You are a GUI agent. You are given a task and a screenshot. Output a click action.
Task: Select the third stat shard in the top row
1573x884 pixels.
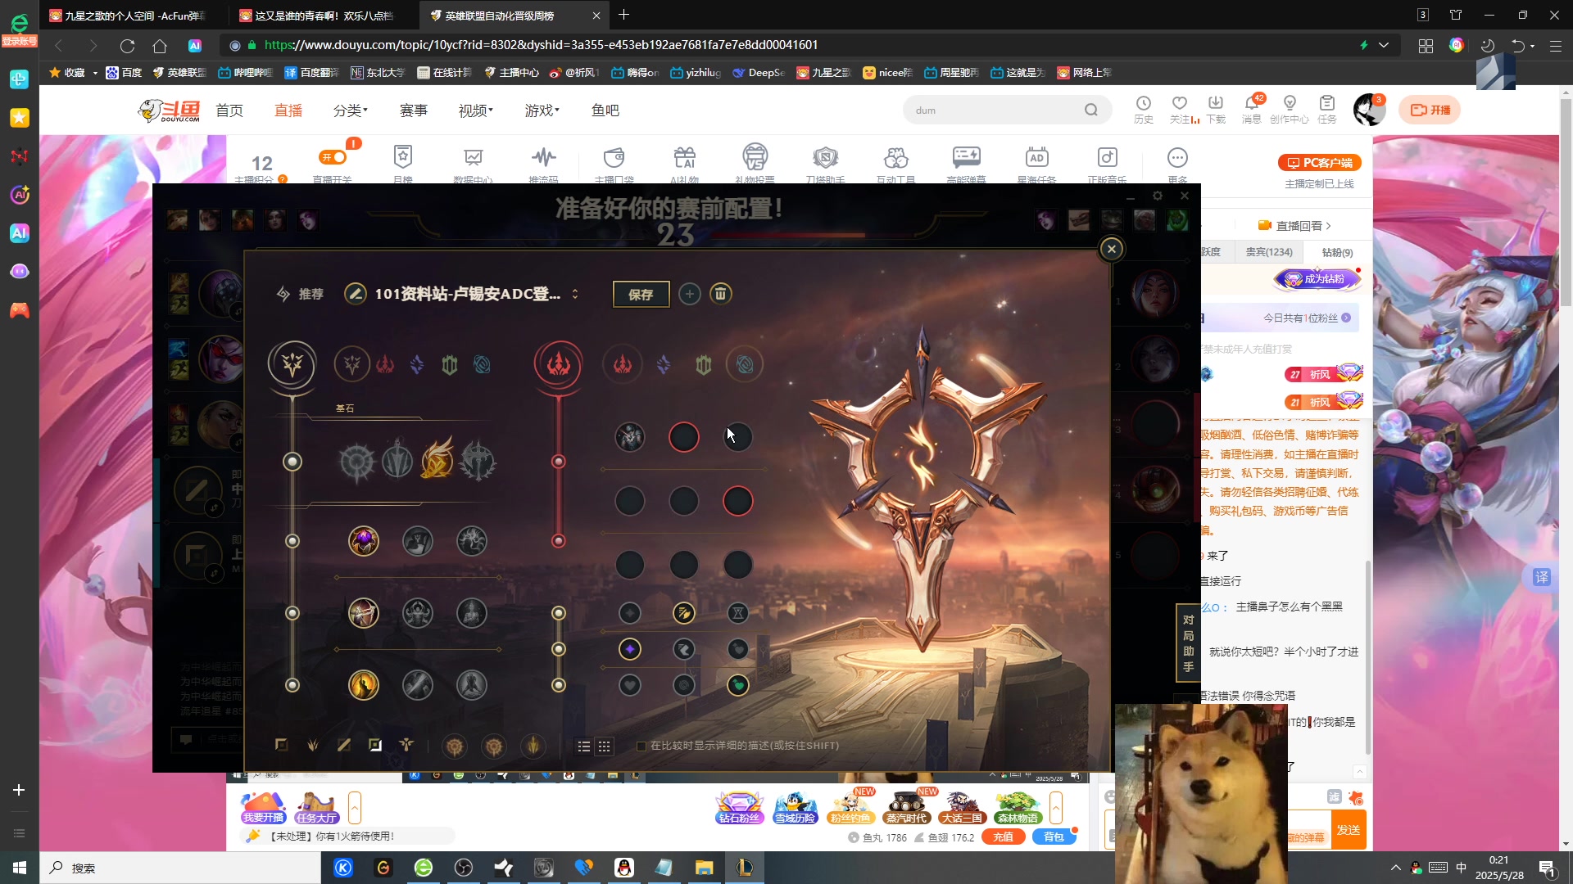[738, 613]
